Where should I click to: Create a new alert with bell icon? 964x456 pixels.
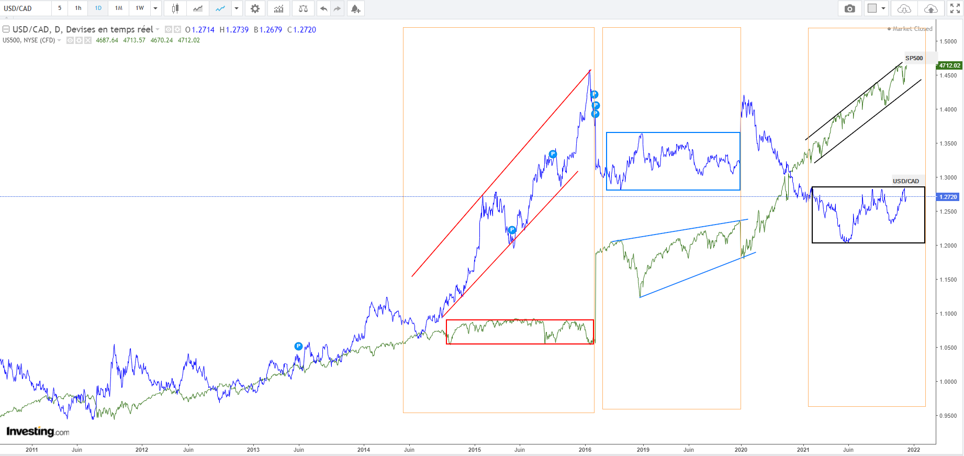pyautogui.click(x=356, y=8)
